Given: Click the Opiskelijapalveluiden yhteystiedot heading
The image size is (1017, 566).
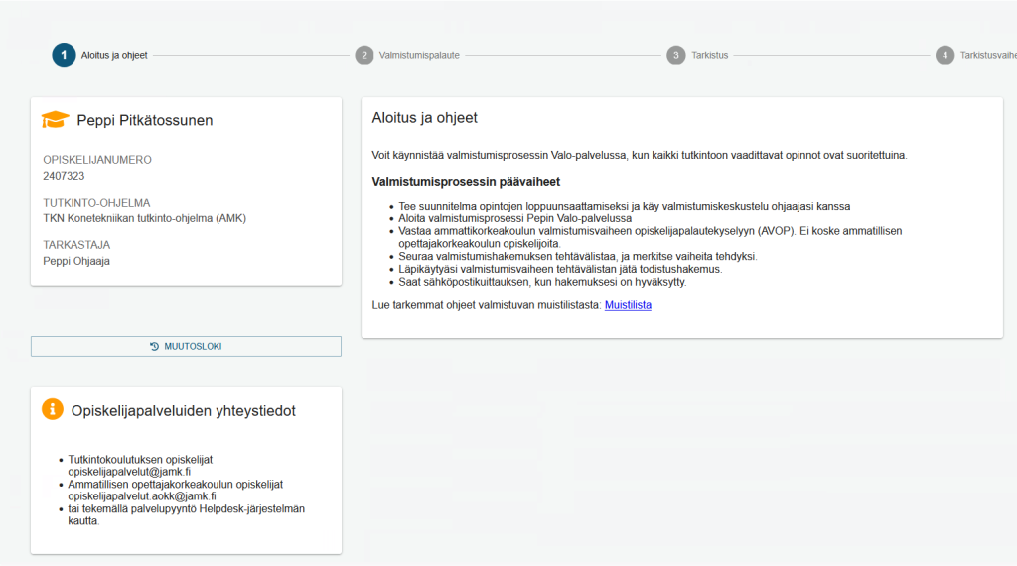Looking at the screenshot, I should click(184, 411).
